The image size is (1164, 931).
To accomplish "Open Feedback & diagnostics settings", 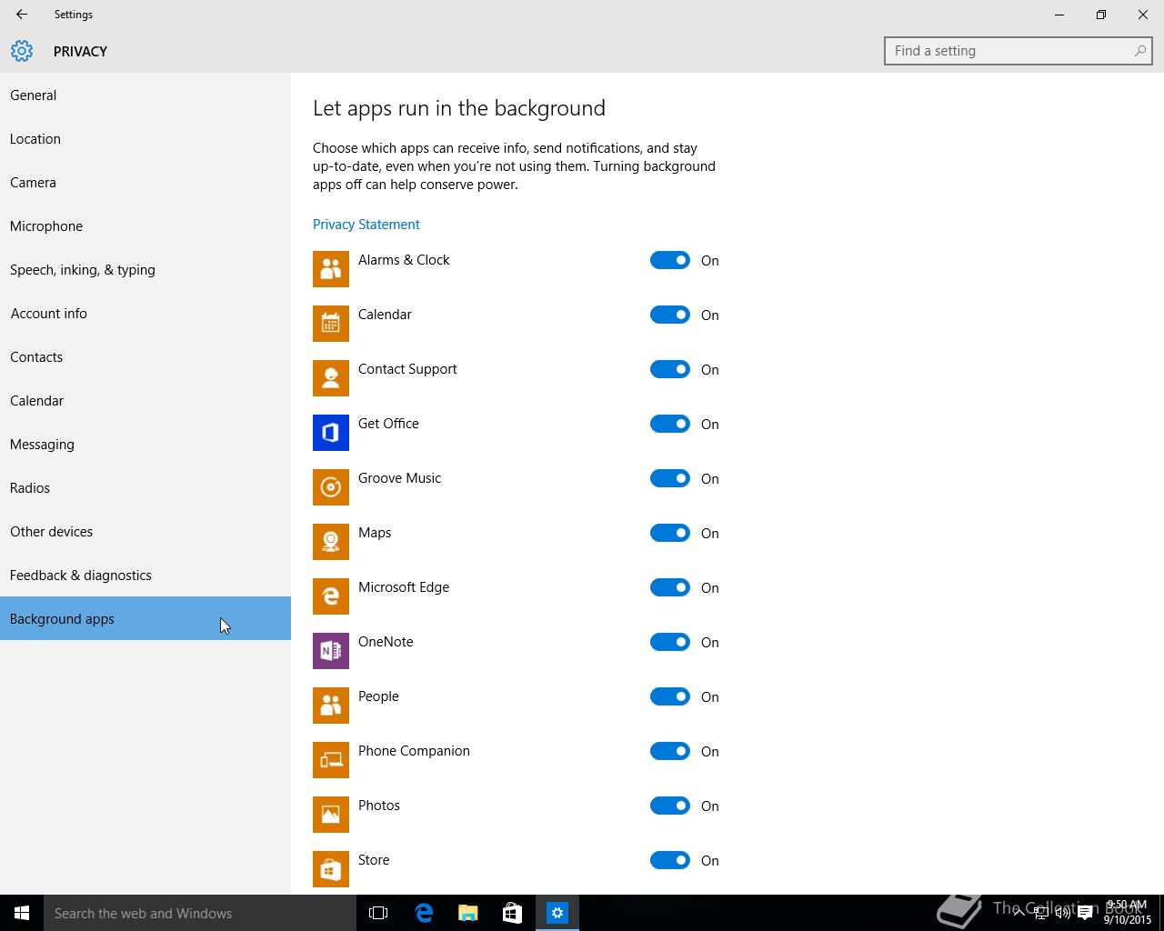I will 145,575.
